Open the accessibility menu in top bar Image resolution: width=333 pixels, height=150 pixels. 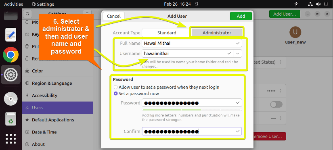click(x=297, y=4)
